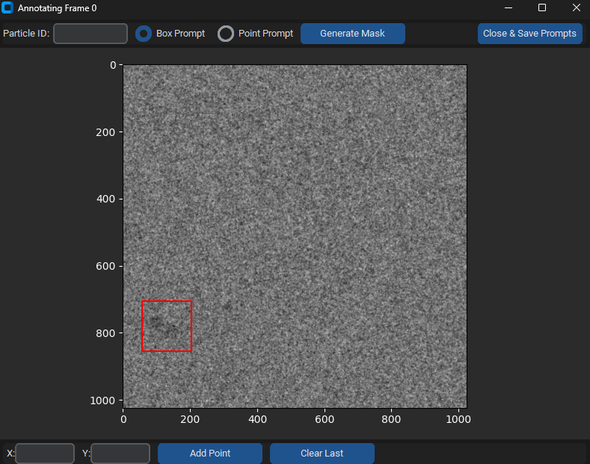Click inside the red bounding box
This screenshot has width=590, height=464.
(x=167, y=326)
